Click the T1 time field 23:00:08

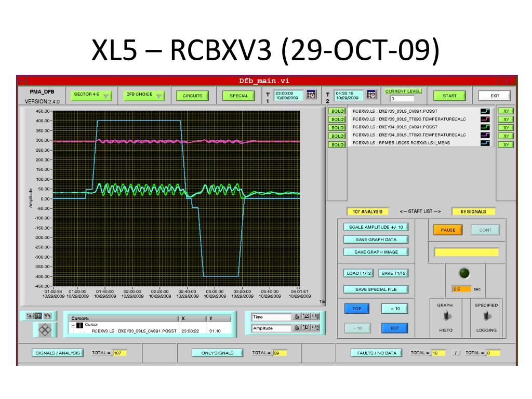click(x=288, y=96)
